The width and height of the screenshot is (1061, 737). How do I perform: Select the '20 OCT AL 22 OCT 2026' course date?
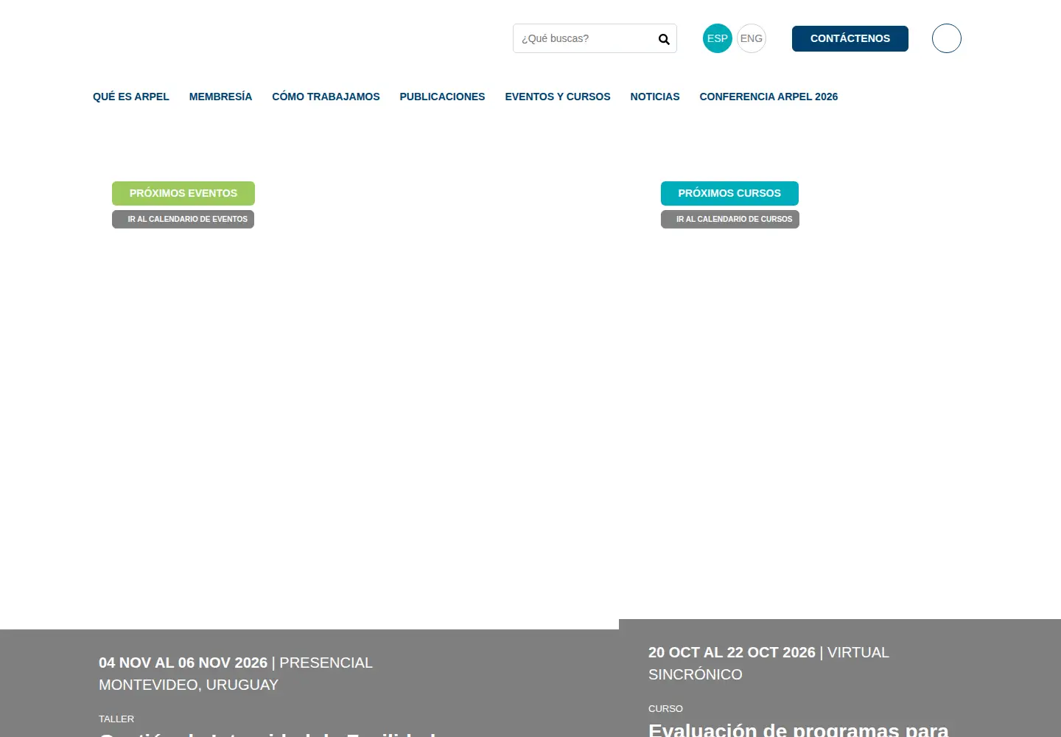732,652
